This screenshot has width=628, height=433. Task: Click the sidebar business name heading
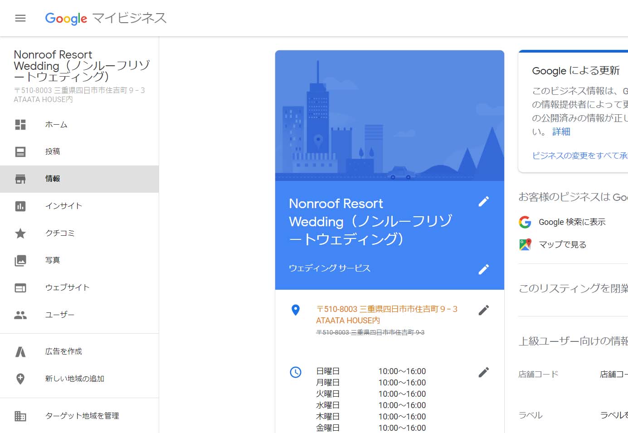[x=82, y=66]
